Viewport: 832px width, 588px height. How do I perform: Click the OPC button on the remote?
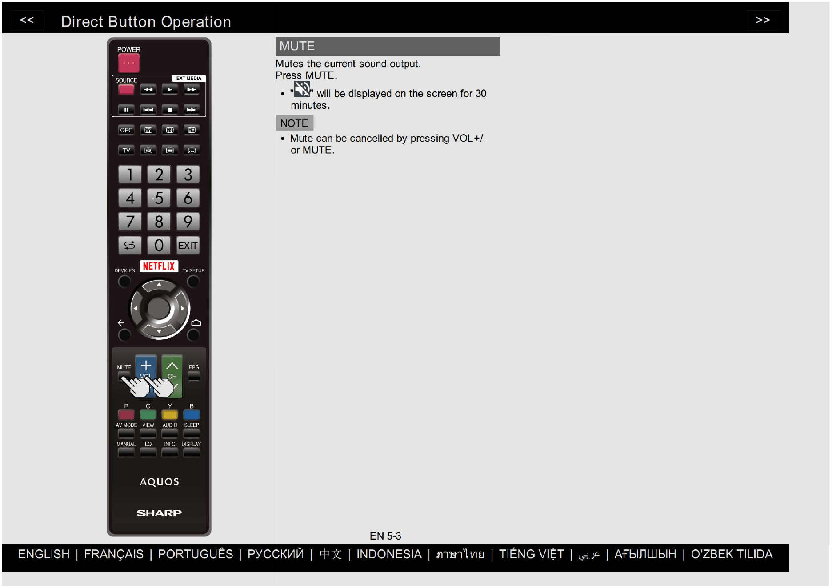pos(126,130)
